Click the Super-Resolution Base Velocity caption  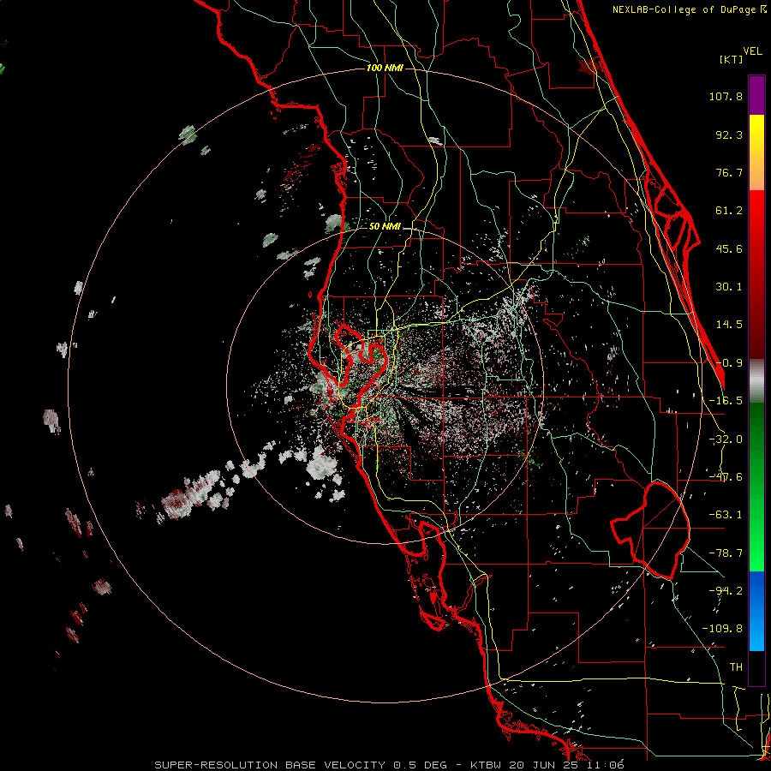point(390,765)
